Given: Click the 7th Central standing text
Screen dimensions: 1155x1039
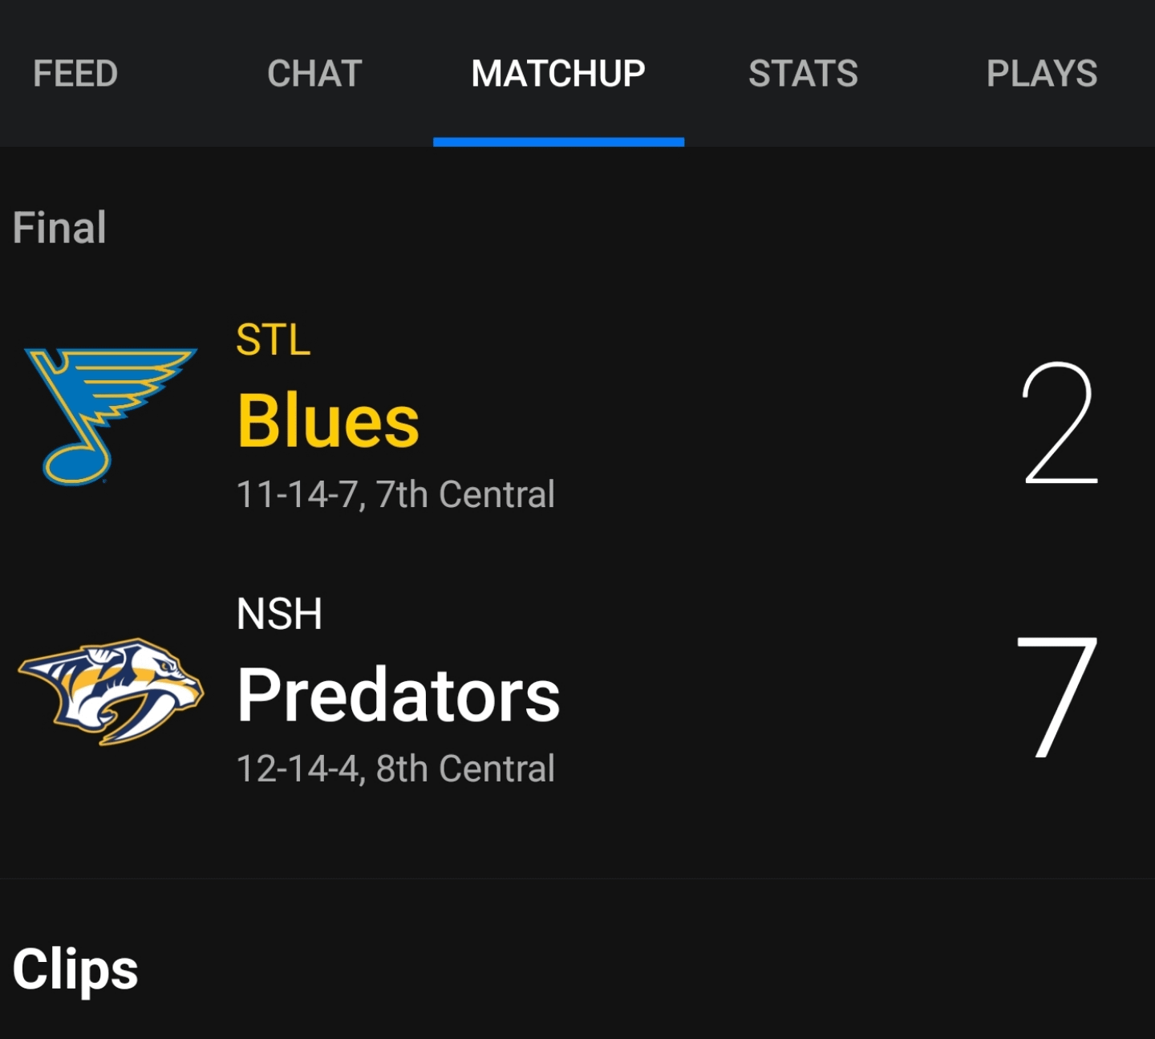Looking at the screenshot, I should tap(465, 494).
